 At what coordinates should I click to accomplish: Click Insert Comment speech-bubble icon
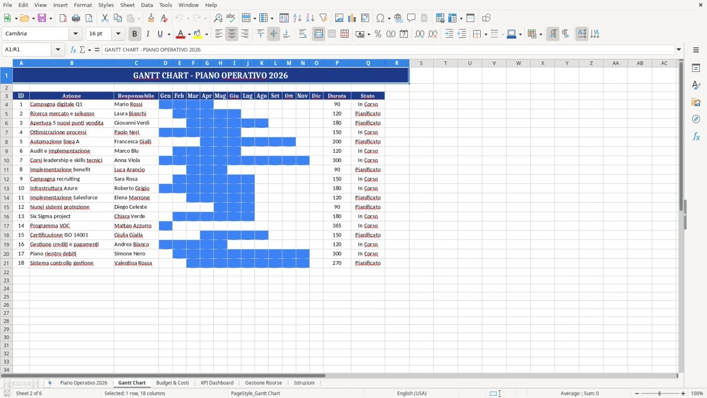[x=411, y=18]
